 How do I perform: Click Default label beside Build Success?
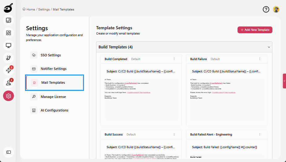point(131,135)
